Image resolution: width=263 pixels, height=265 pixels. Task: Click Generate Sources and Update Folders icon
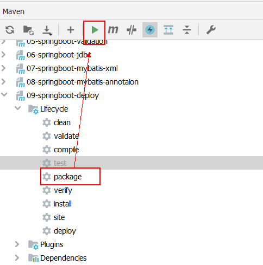(x=28, y=30)
